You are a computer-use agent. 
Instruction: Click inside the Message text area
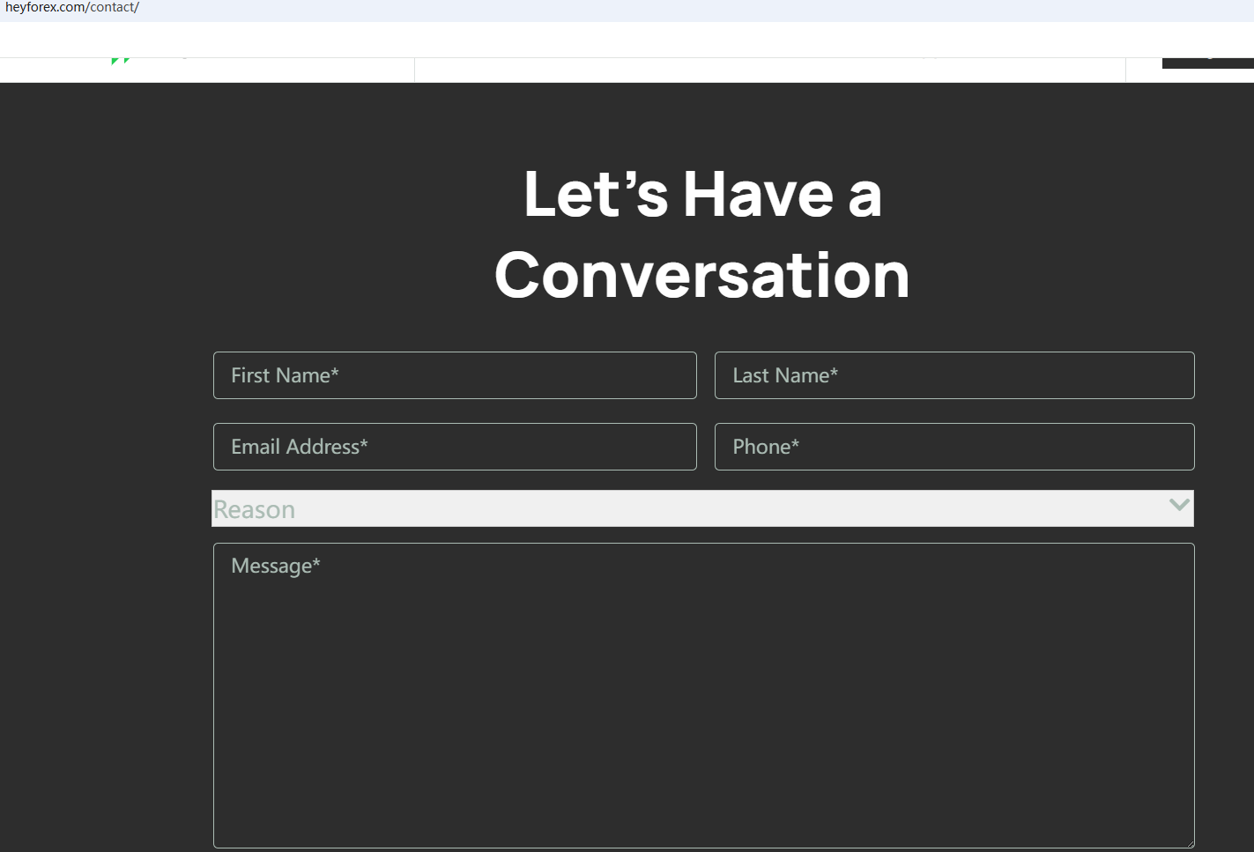[703, 695]
